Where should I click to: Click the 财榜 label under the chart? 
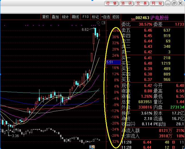coord(92,147)
